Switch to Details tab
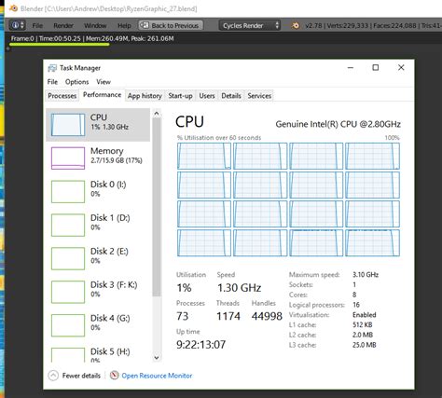Image resolution: width=442 pixels, height=398 pixels. 231,96
